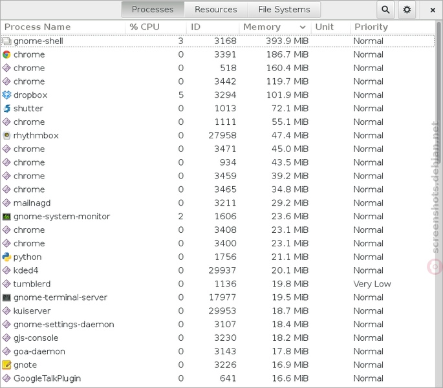Click the kuiserver process icon
Viewport: 443px width, 388px height.
(x=6, y=311)
